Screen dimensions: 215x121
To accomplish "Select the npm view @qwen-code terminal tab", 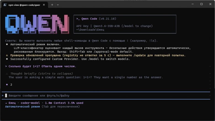I will tap(25, 5).
